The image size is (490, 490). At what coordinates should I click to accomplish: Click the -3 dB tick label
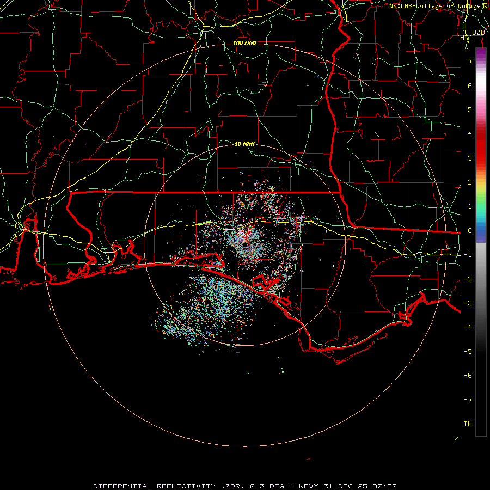(468, 303)
